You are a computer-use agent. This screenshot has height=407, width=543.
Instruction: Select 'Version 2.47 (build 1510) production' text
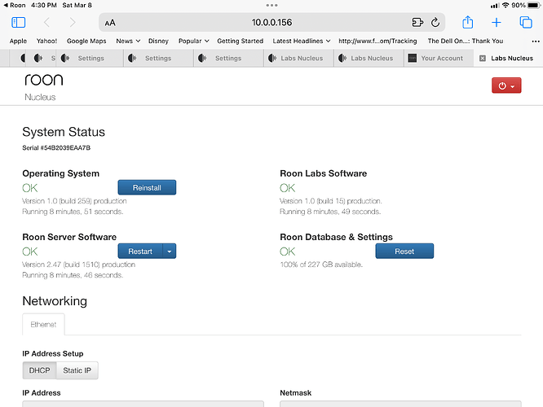(x=78, y=265)
